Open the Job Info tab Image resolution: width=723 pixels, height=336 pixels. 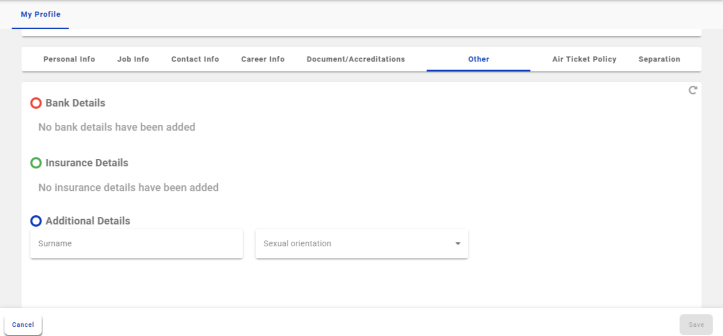pyautogui.click(x=133, y=59)
